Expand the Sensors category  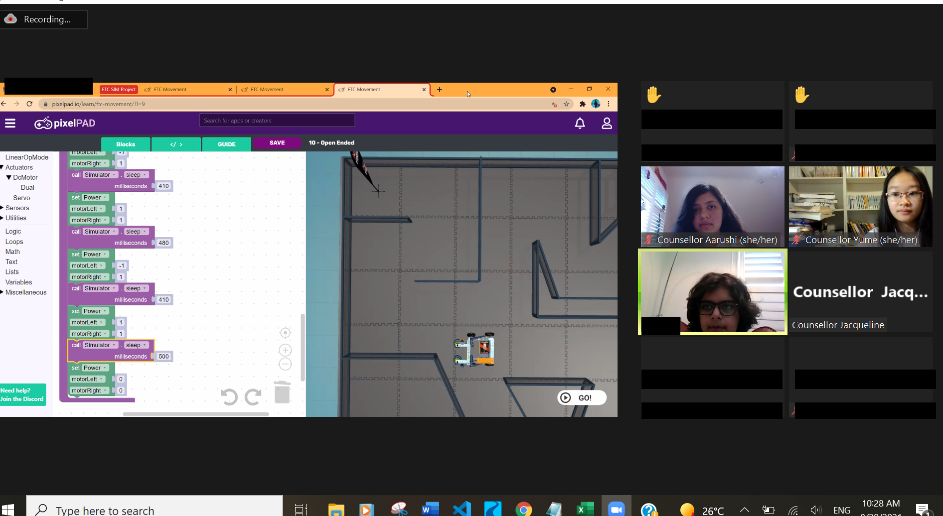2,208
